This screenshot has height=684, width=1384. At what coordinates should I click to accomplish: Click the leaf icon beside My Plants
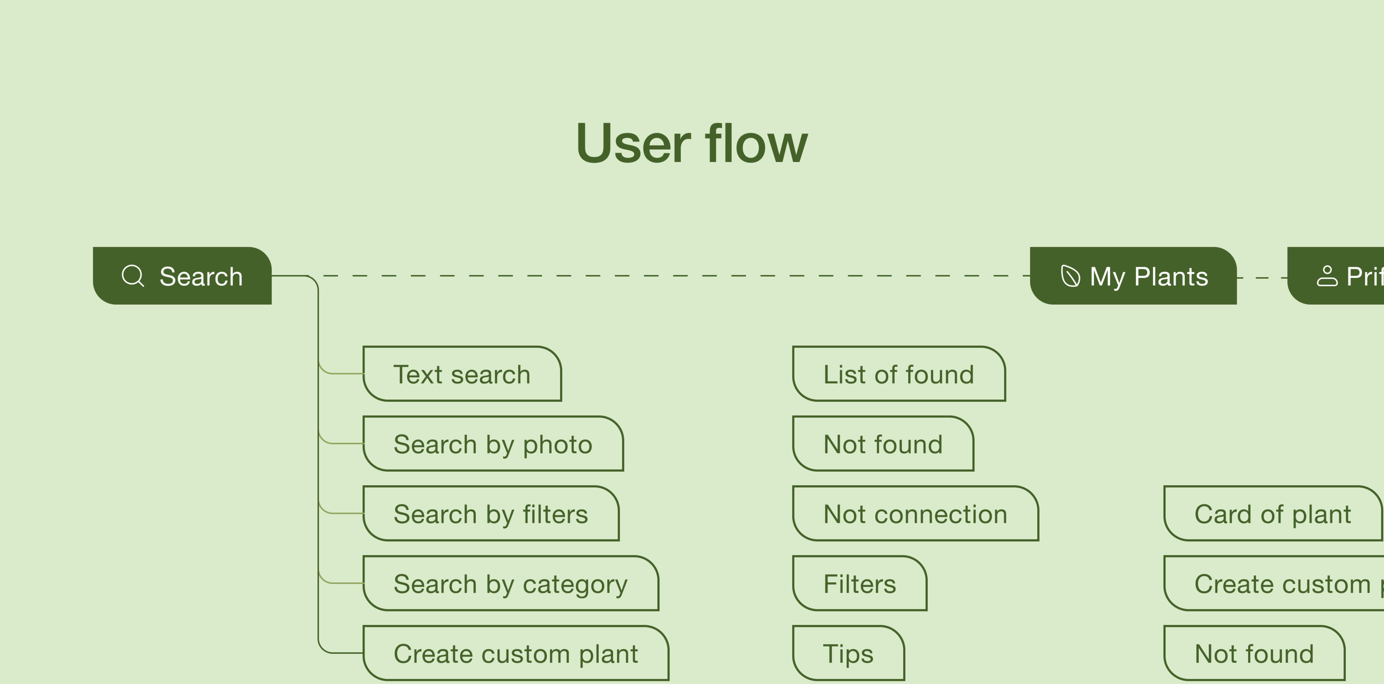click(1070, 277)
